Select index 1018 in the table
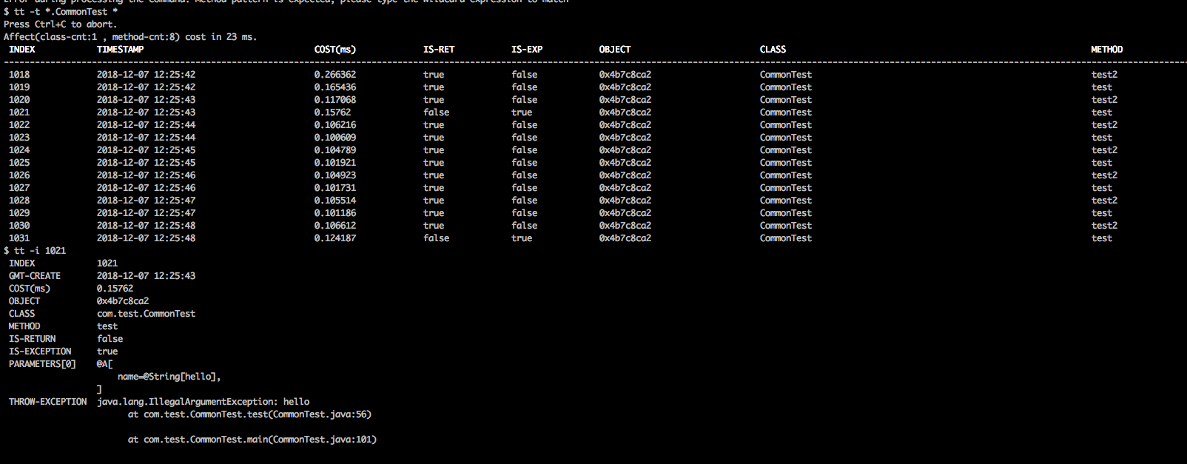This screenshot has height=464, width=1187. (x=19, y=75)
